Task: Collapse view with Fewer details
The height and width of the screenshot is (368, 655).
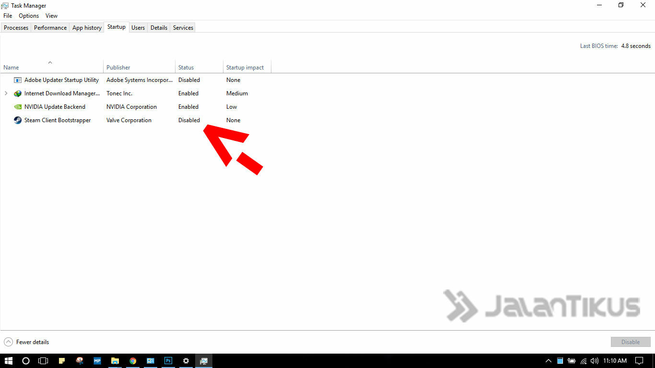Action: point(26,342)
